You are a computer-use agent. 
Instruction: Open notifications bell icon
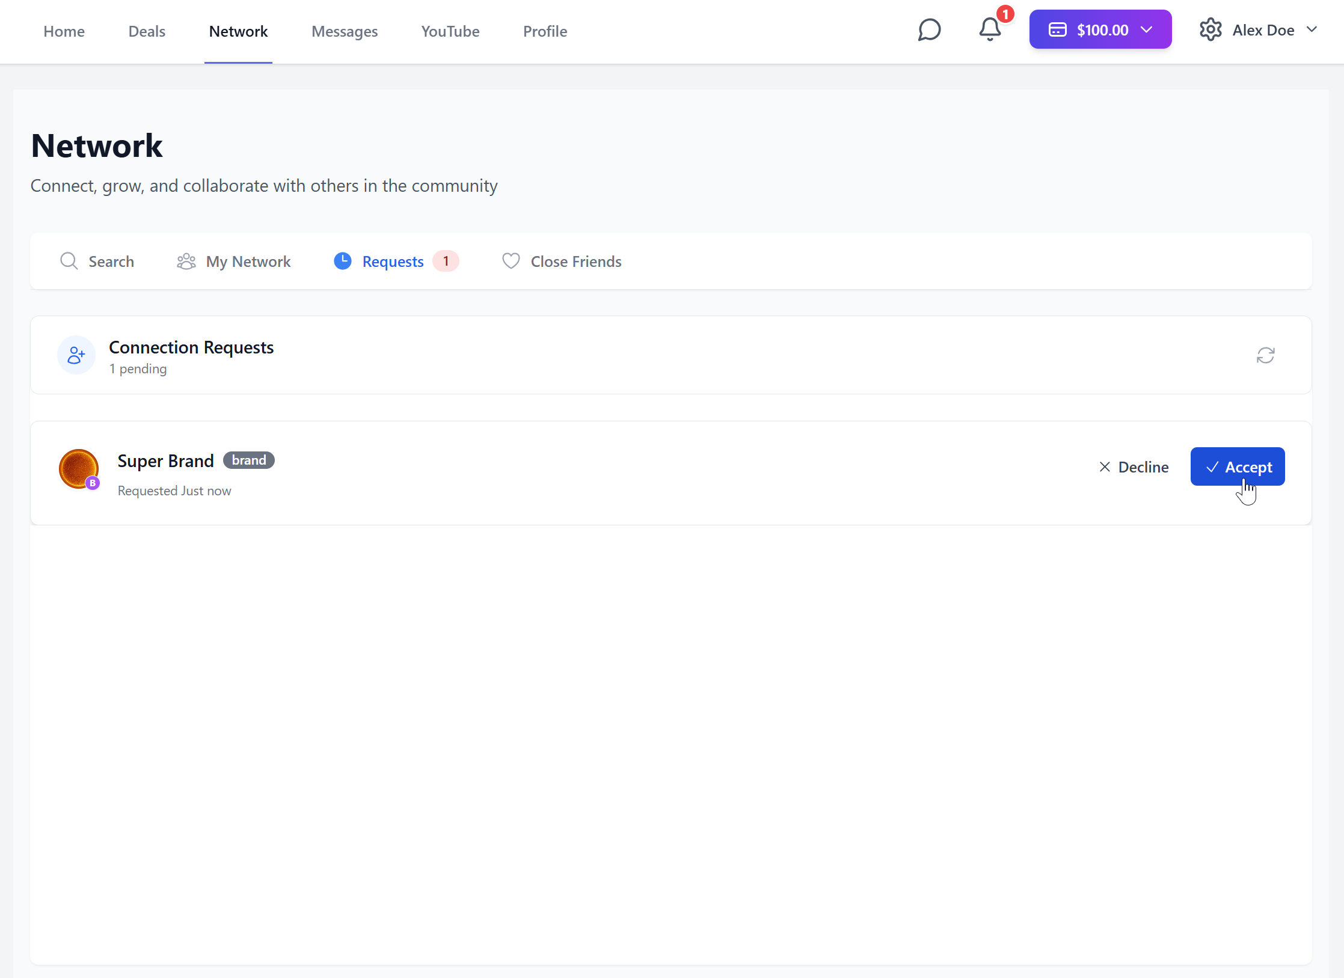pos(990,29)
